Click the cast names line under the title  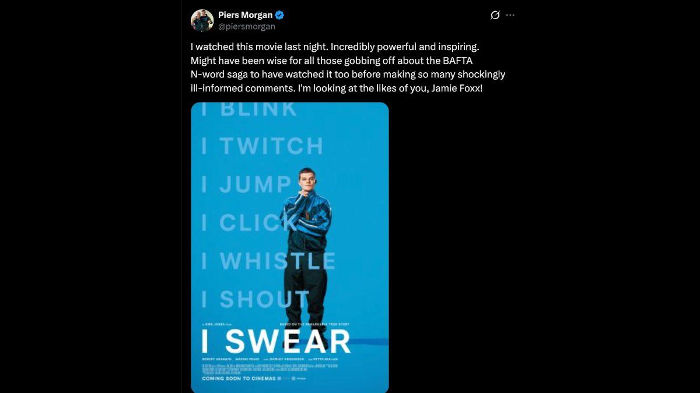tap(270, 359)
